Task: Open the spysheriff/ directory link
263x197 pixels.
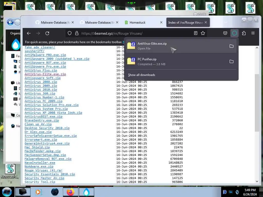Action: click(x=34, y=51)
